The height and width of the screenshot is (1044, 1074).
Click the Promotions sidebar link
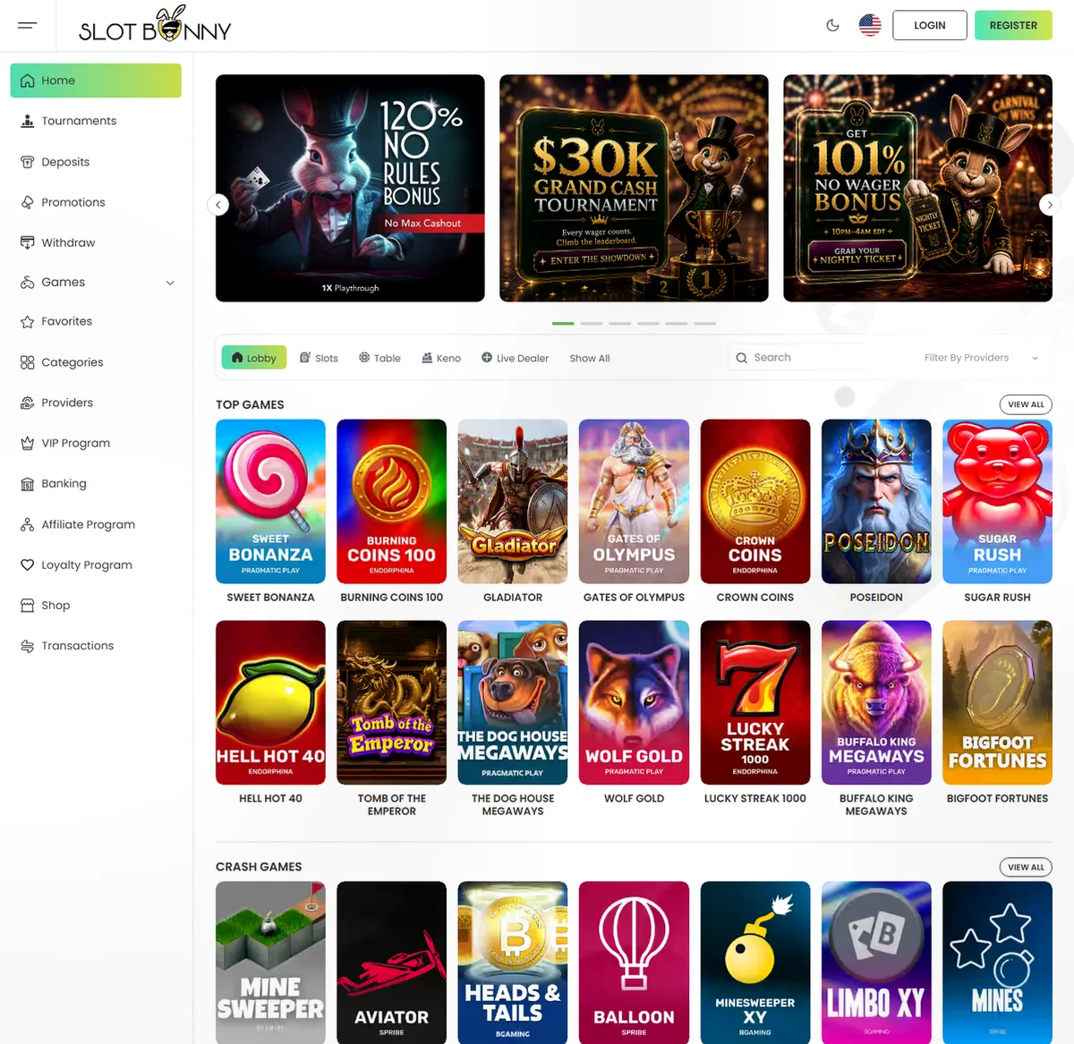coord(73,202)
